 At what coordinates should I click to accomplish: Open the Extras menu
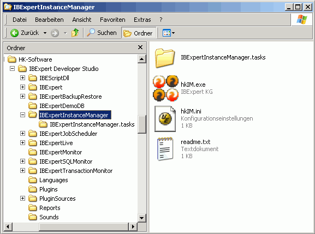pos(142,20)
